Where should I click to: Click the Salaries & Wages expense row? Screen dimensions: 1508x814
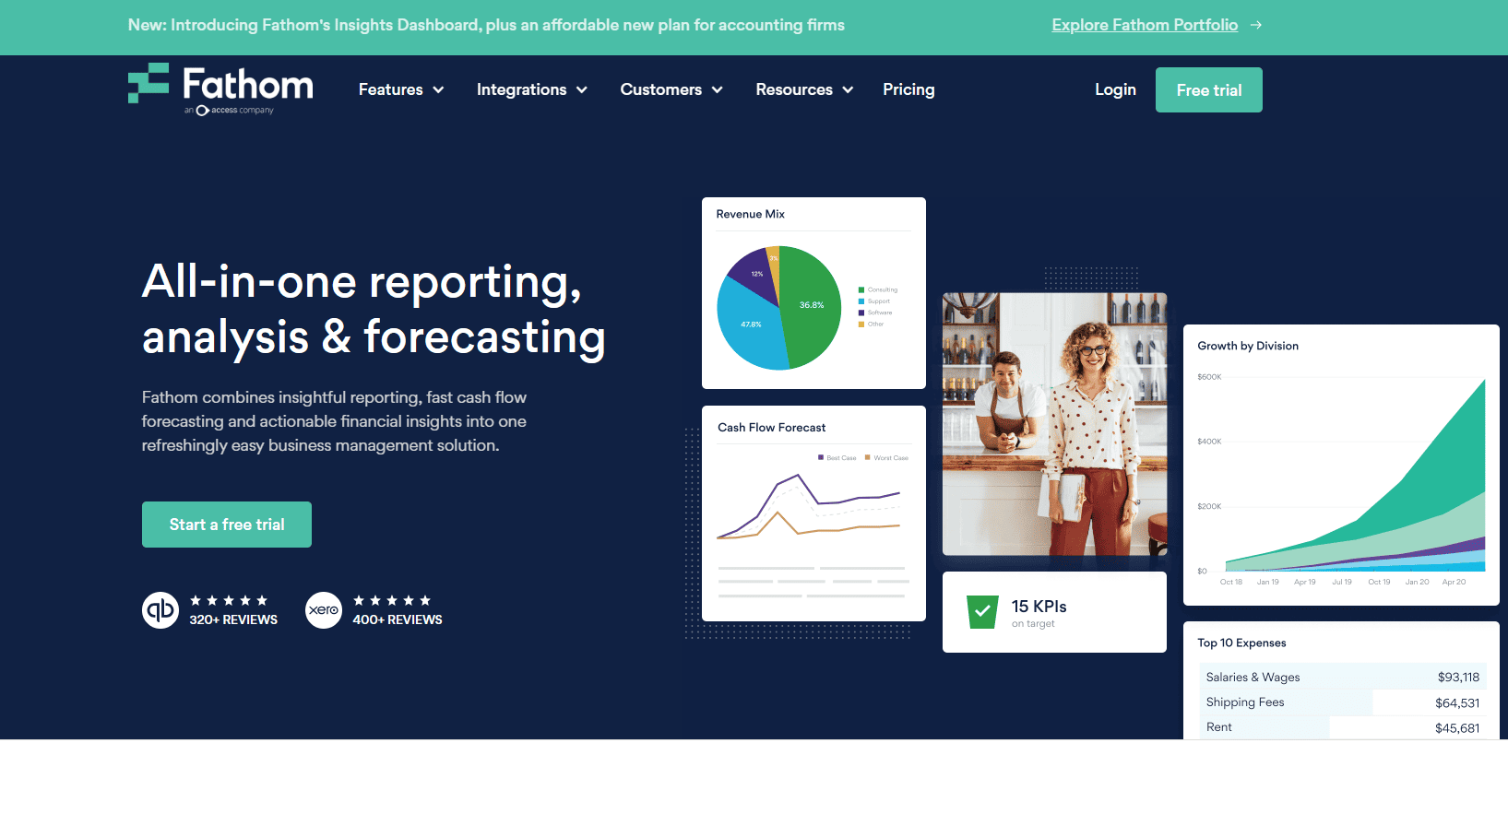1342,677
